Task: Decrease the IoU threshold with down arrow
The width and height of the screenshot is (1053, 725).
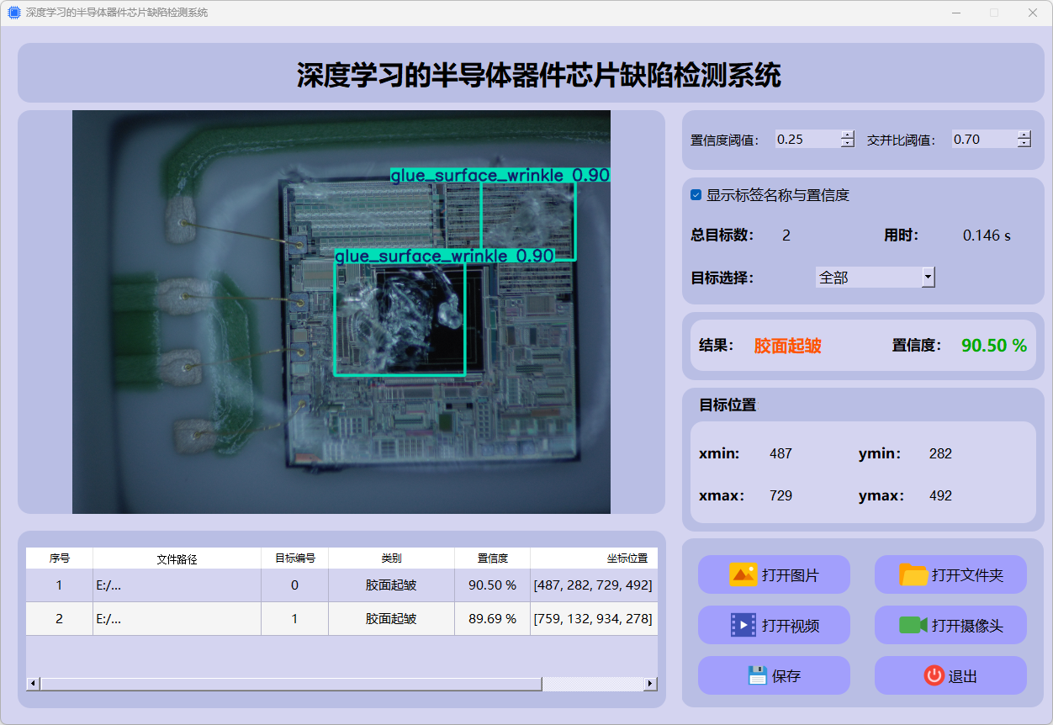Action: point(1024,144)
